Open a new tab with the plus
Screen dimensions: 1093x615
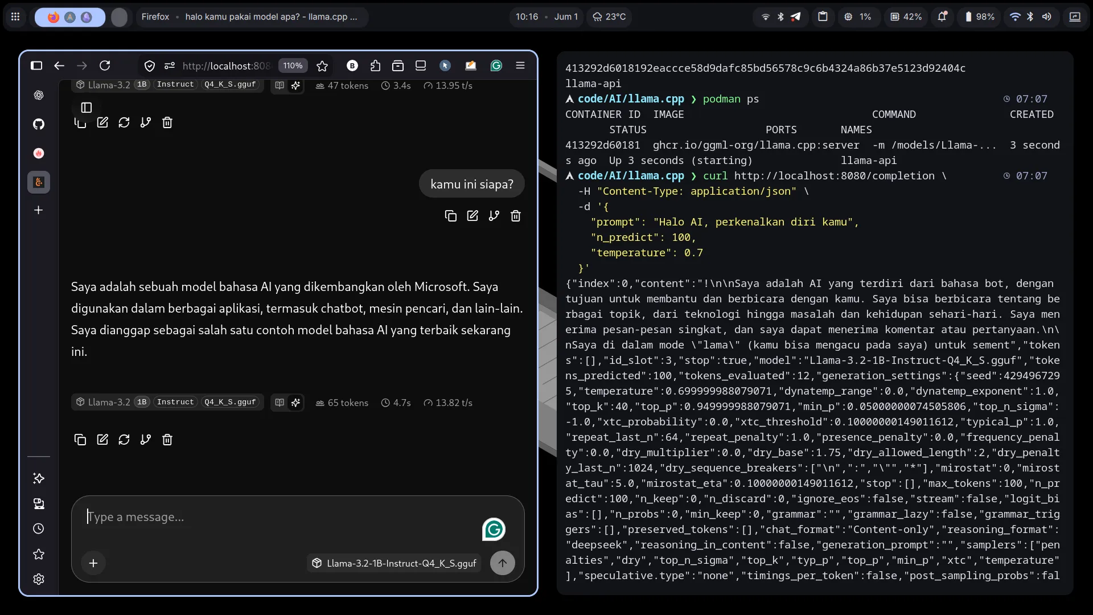click(x=39, y=210)
